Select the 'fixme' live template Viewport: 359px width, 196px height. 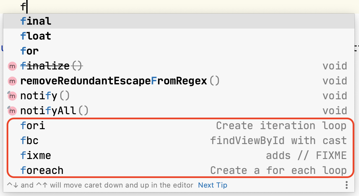36,155
